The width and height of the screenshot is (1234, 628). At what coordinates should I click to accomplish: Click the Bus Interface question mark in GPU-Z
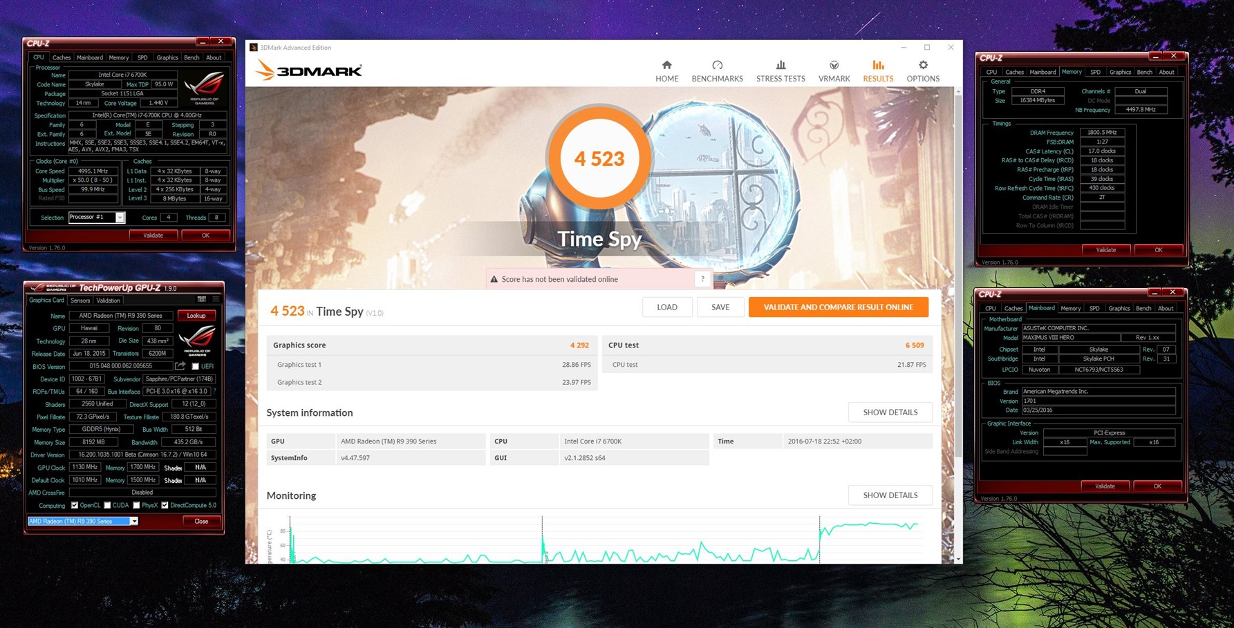click(x=214, y=391)
